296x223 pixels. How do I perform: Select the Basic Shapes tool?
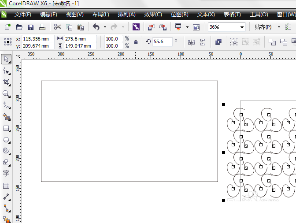tap(7, 162)
